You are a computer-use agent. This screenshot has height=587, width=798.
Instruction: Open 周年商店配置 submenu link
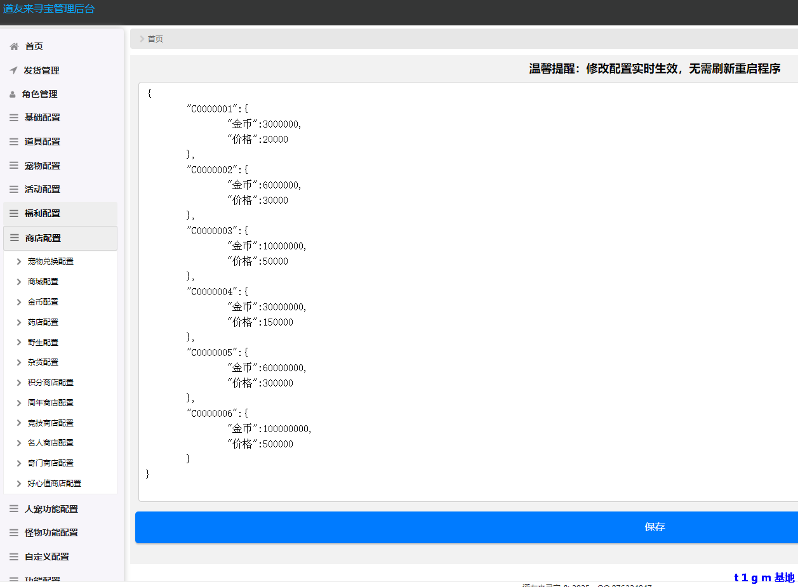(x=51, y=403)
